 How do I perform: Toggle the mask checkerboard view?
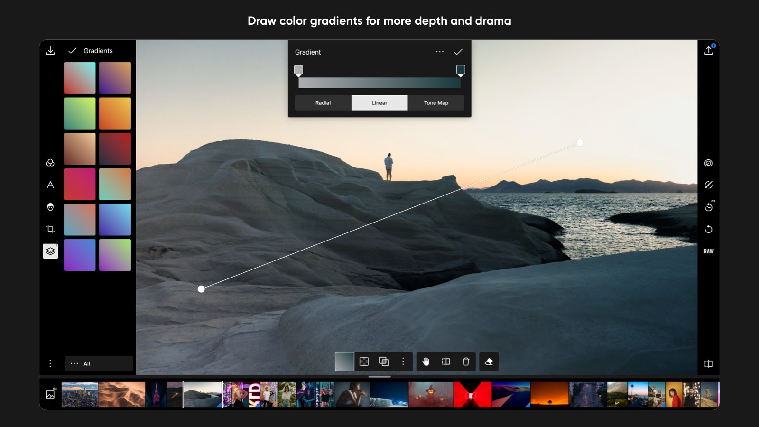(363, 362)
